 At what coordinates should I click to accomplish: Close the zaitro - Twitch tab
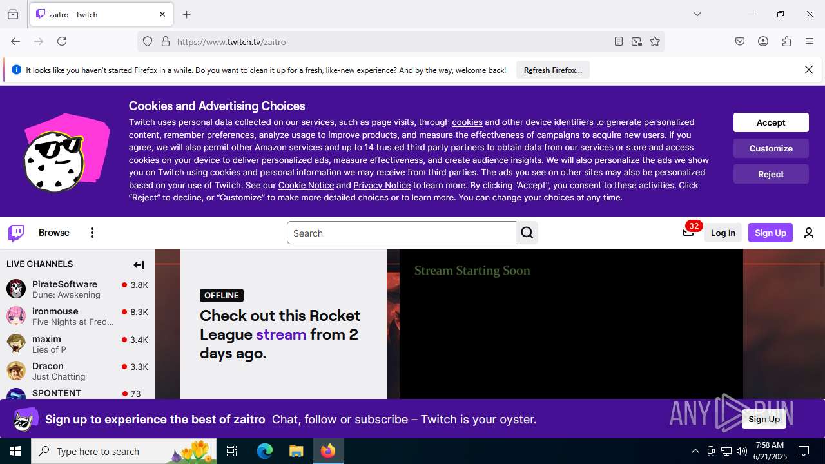pyautogui.click(x=162, y=14)
